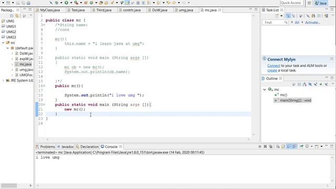The width and height of the screenshot is (336, 189).
Task: Toggle Hide Non-Public Members in Outline toolbar
Action: pyautogui.click(x=321, y=84)
